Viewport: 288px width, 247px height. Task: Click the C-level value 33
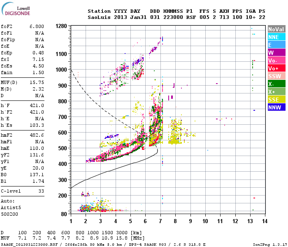tap(41, 191)
